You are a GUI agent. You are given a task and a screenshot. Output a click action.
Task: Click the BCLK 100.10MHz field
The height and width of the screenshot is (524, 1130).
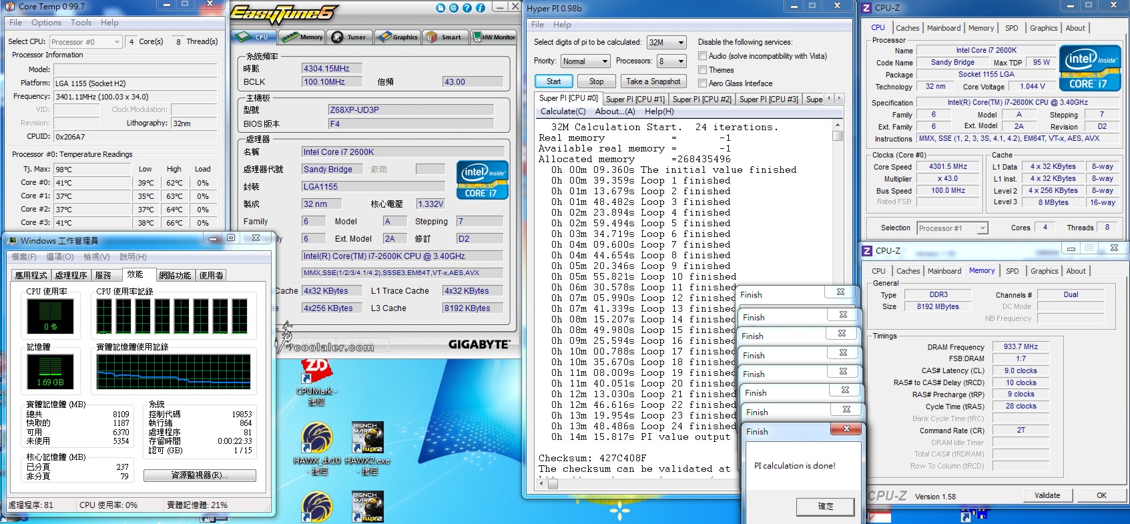[331, 82]
